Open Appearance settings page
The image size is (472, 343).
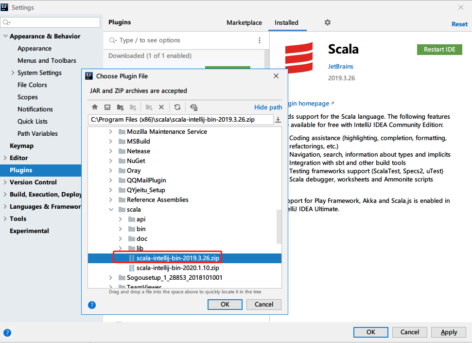35,49
